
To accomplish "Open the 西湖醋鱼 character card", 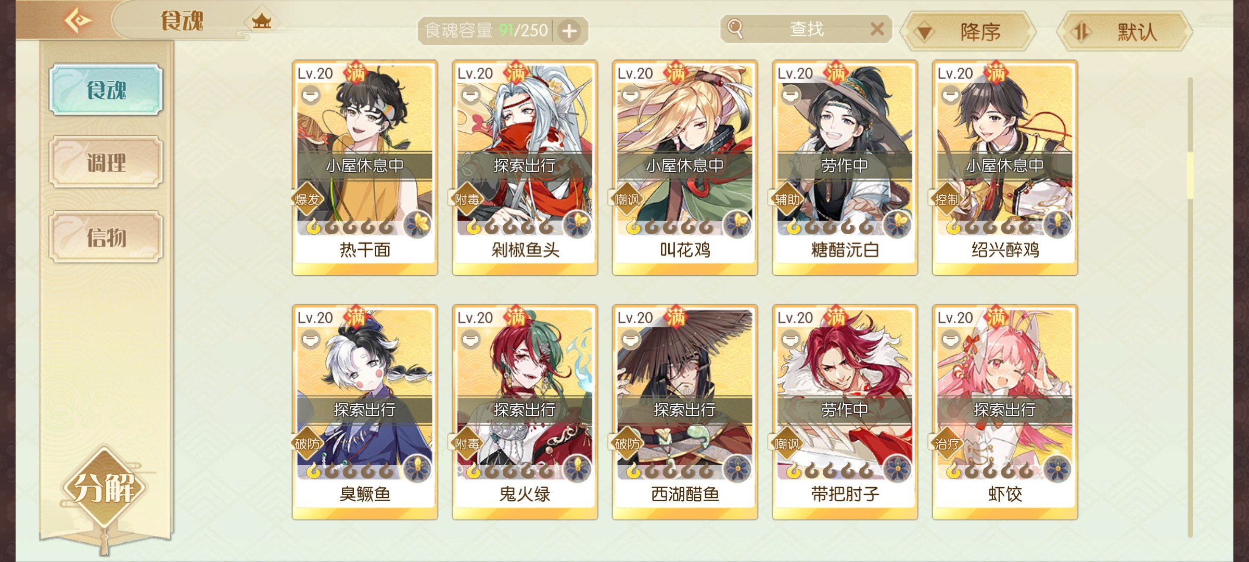I will [x=685, y=412].
